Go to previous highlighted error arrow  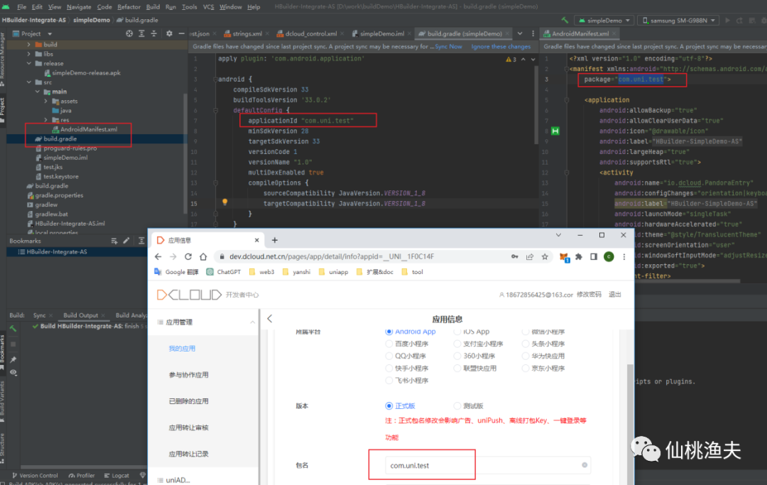pos(523,59)
